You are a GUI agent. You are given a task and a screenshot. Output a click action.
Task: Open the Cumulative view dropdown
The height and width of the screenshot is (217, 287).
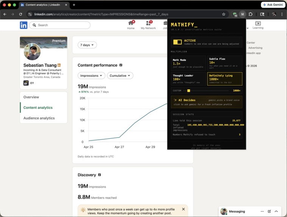120,76
